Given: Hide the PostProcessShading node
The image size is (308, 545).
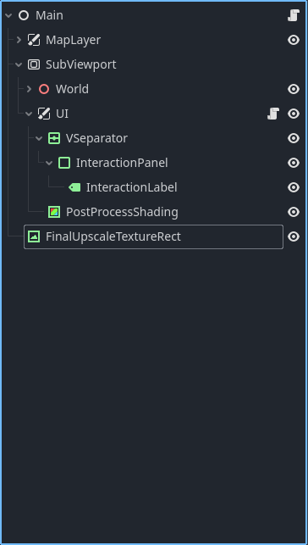Looking at the screenshot, I should click(294, 212).
